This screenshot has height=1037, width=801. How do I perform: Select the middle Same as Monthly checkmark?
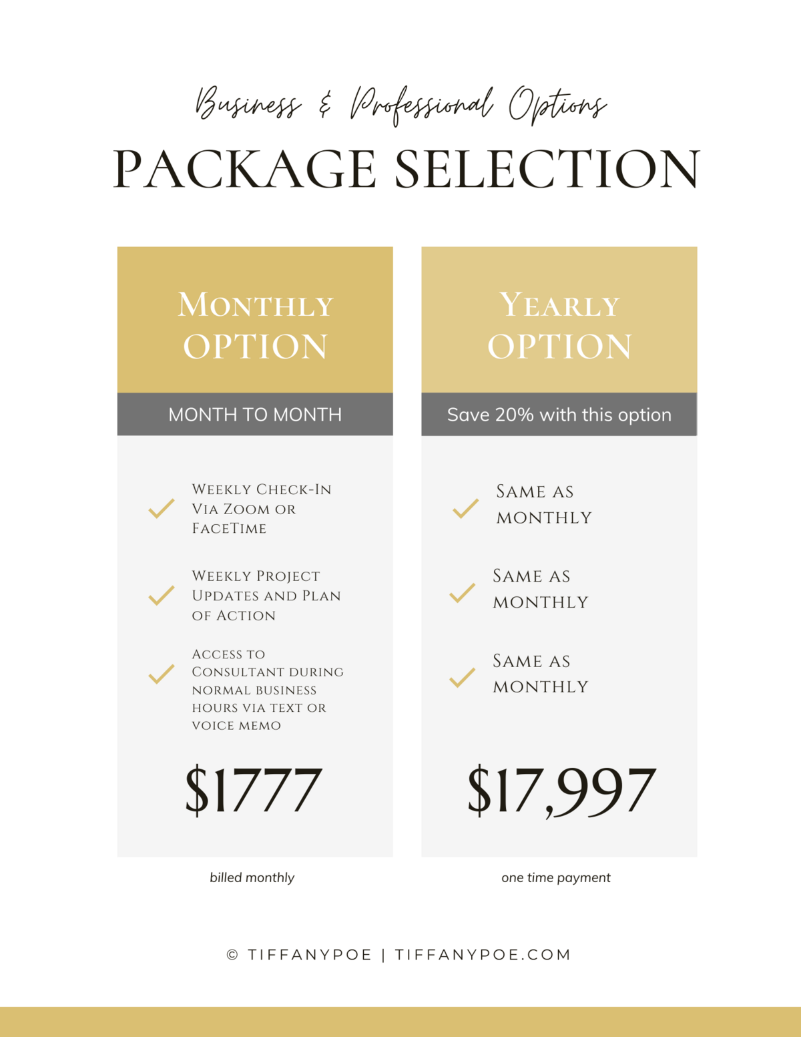462,593
